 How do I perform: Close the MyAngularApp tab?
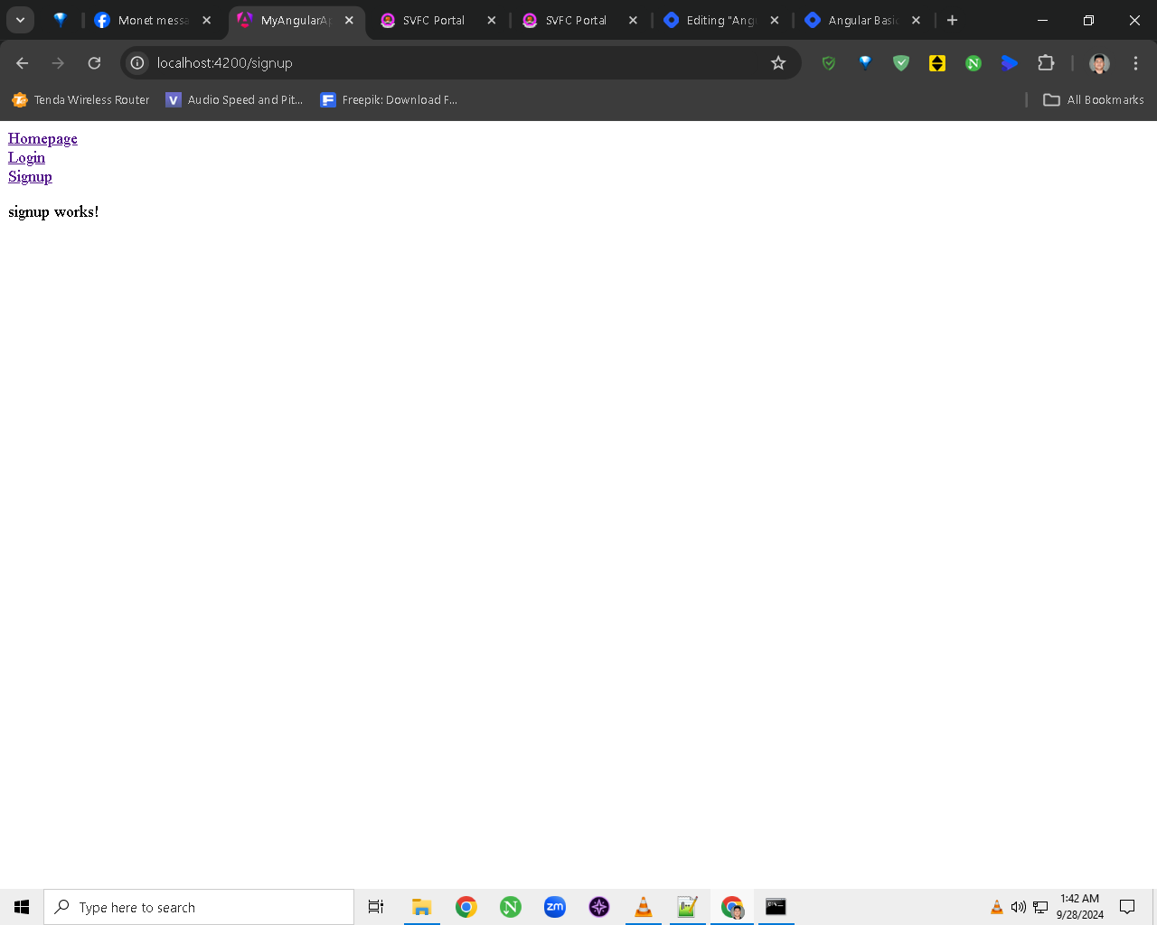click(349, 20)
